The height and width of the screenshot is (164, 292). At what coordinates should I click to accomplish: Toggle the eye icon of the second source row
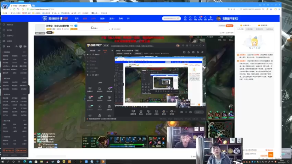88,58
